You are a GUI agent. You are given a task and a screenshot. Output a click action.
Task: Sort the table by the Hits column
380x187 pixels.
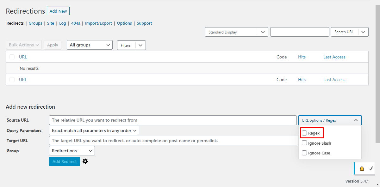tap(302, 57)
